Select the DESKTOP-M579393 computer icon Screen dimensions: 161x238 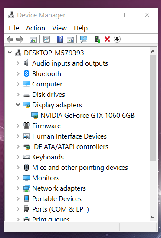pyautogui.click(x=18, y=53)
